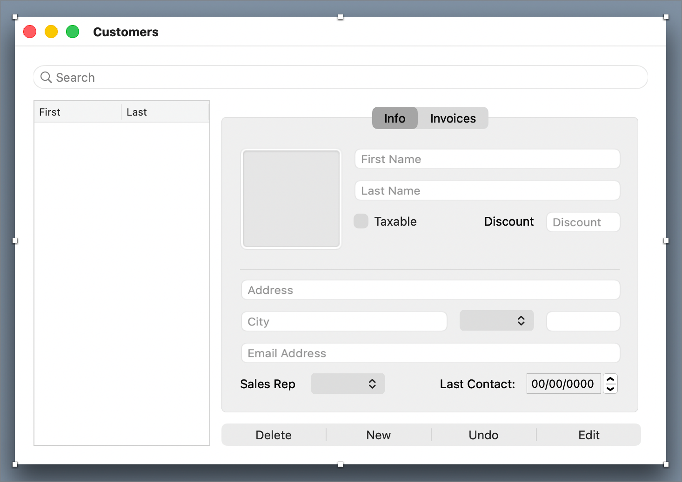Click the Last Name field
Screen dimensions: 682x482
click(488, 190)
